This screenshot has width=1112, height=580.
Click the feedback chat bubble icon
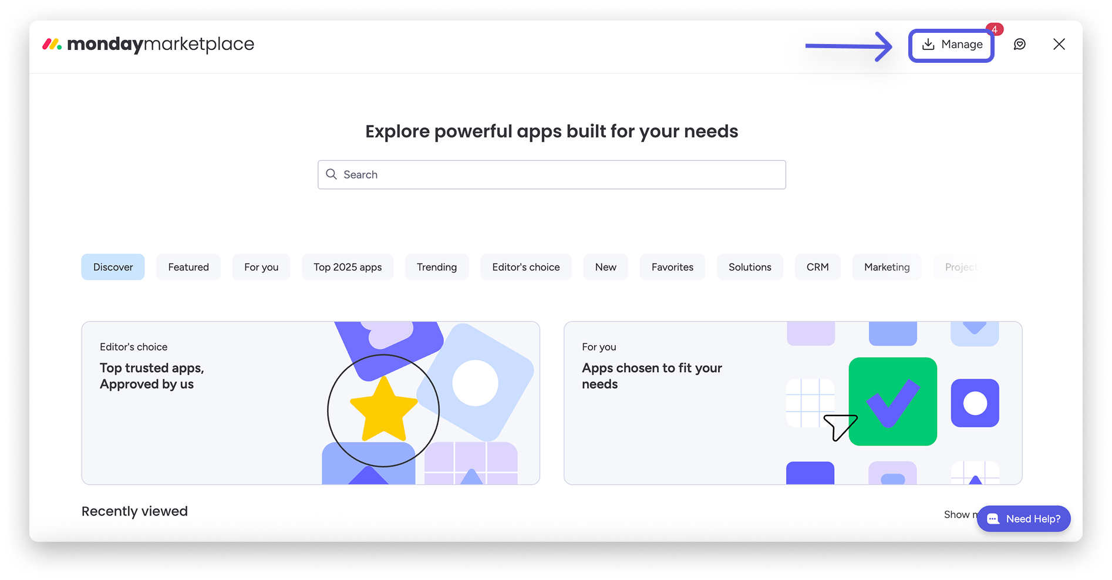pos(1020,45)
